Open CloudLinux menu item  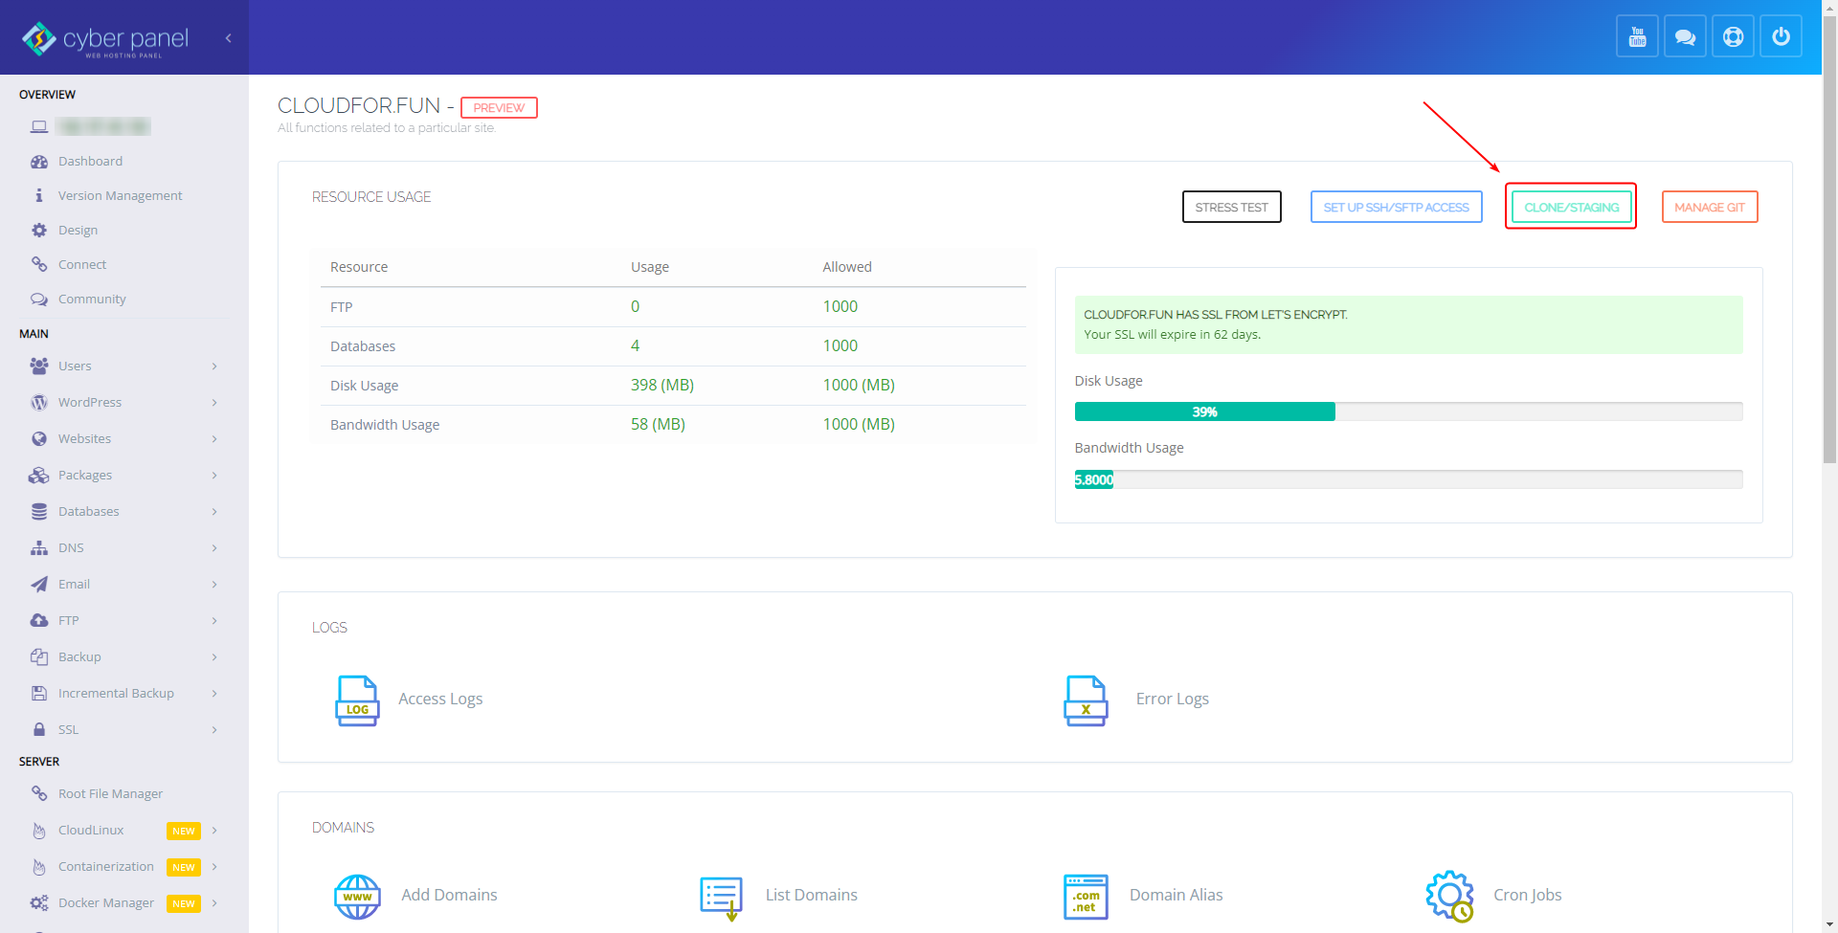tap(124, 831)
